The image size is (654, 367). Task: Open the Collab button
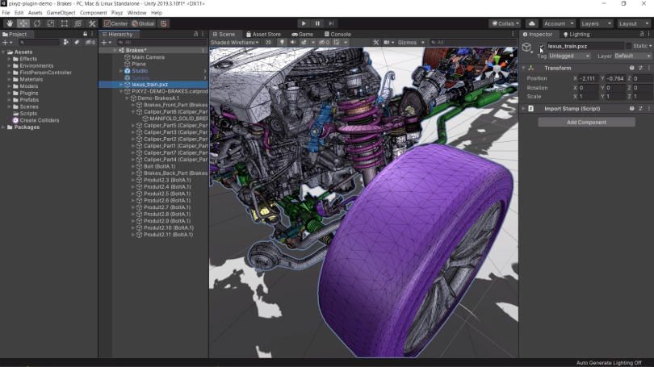pyautogui.click(x=505, y=23)
